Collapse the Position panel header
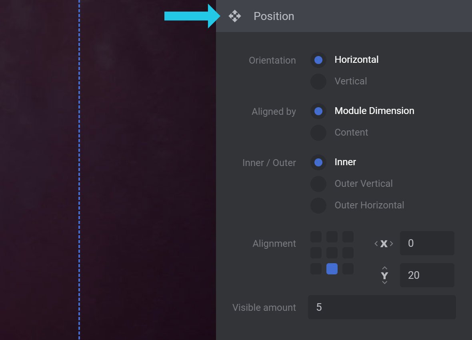The image size is (472, 340). click(344, 16)
